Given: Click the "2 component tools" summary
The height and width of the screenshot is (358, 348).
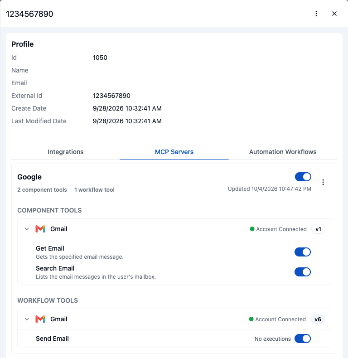Looking at the screenshot, I should (x=42, y=190).
